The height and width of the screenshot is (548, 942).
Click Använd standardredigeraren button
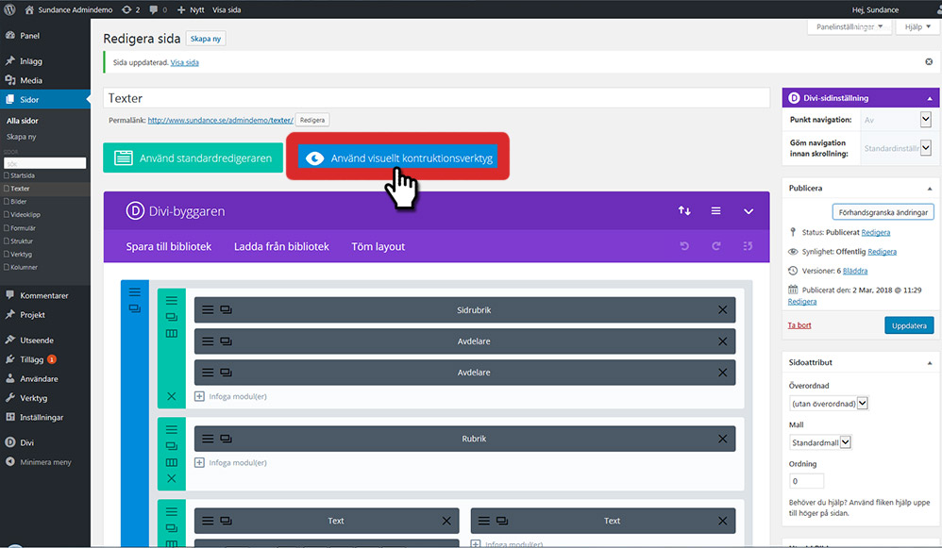click(x=193, y=158)
